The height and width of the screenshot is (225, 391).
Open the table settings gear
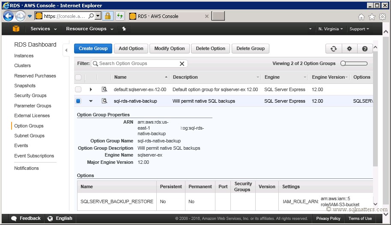[349, 49]
